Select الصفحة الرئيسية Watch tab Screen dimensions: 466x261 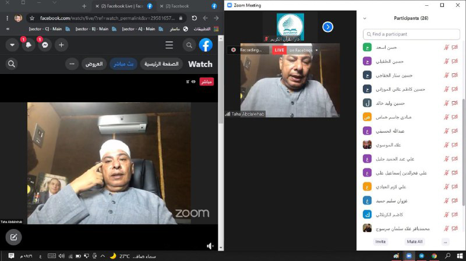click(x=161, y=64)
